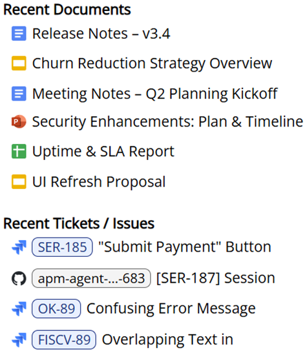
Task: Open Security Enhancements: Plan & Timeline
Action: 167,121
